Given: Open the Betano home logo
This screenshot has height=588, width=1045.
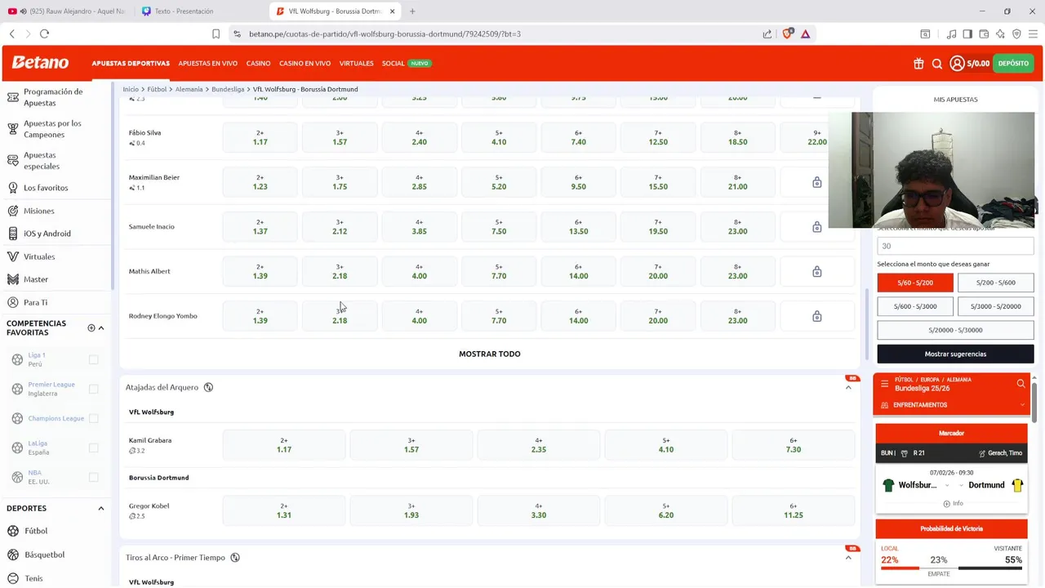Looking at the screenshot, I should click(x=40, y=63).
